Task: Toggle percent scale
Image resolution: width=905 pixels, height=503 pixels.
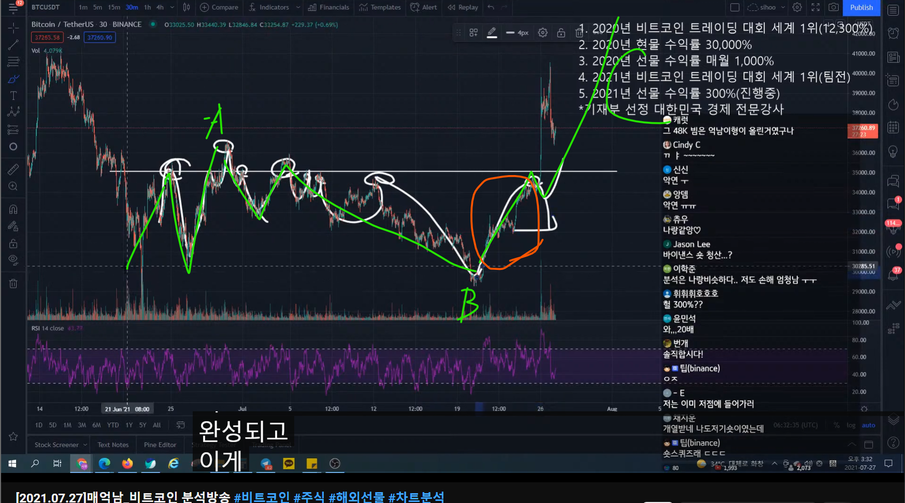Action: [836, 425]
